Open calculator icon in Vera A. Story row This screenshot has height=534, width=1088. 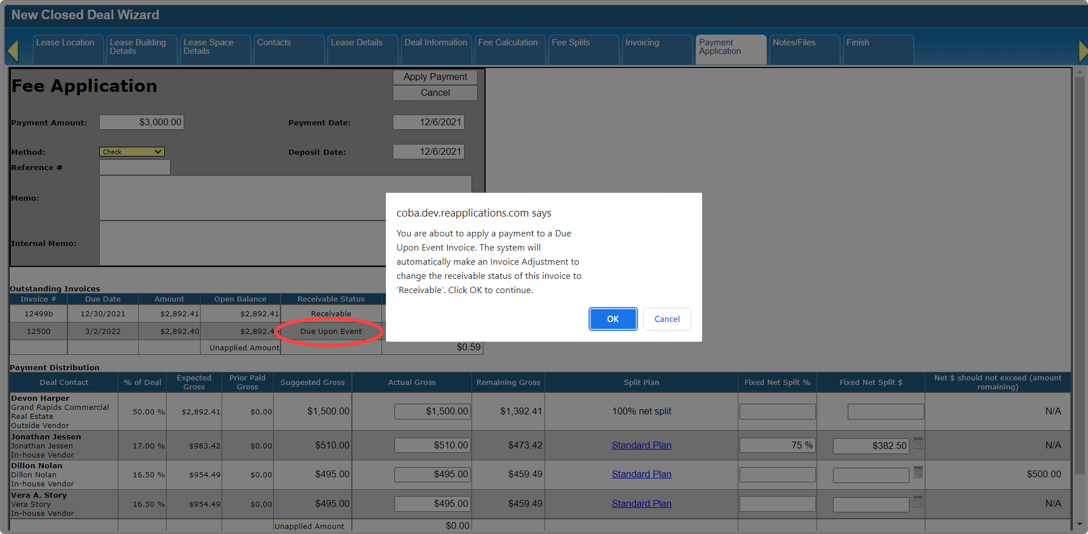pyautogui.click(x=918, y=502)
